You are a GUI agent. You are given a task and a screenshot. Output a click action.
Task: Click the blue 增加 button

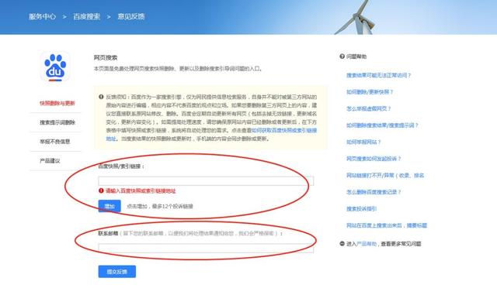click(x=109, y=206)
